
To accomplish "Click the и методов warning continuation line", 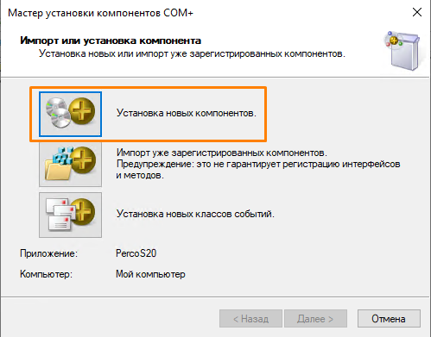I will [x=140, y=175].
